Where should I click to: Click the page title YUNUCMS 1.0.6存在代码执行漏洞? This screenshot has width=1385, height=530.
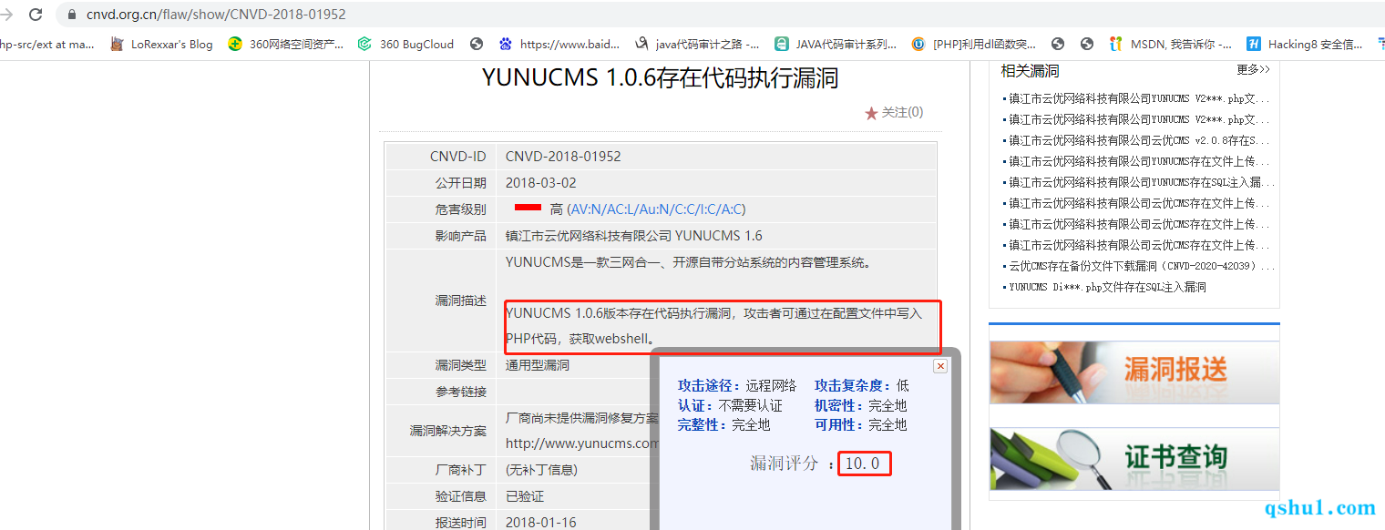click(660, 78)
